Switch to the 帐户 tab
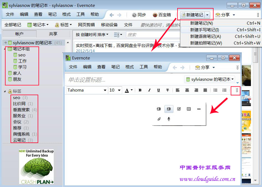The width and height of the screenshot is (262, 187). [x=19, y=34]
